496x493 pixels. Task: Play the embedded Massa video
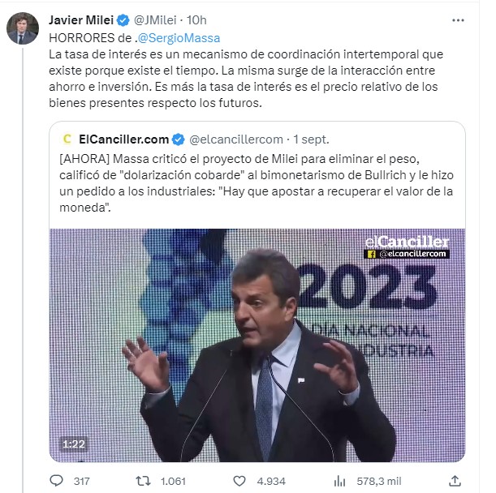(257, 345)
